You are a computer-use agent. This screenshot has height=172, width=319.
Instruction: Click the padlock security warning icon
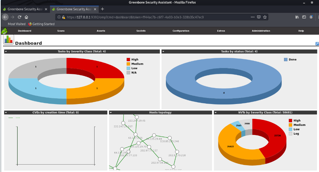(64, 17)
